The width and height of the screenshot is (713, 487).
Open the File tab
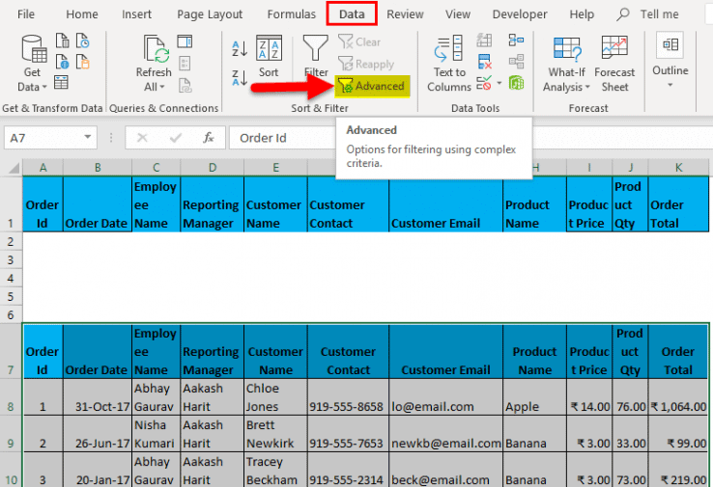coord(26,14)
